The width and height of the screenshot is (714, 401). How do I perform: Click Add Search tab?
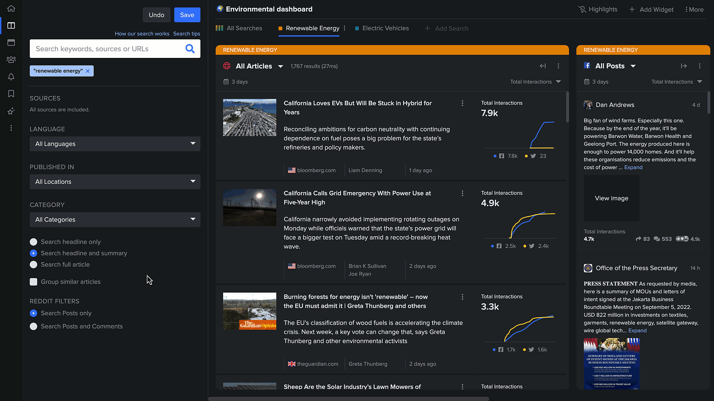[x=446, y=29]
